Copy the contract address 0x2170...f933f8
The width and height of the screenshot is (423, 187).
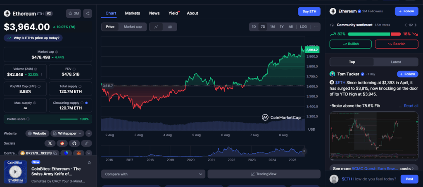coord(55,153)
